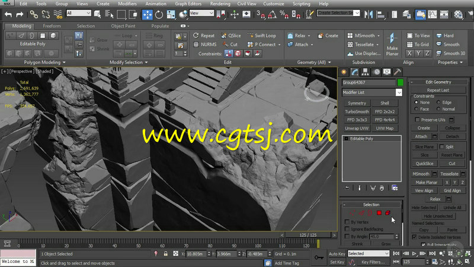Open the Selected key filter dropdown
This screenshot has height=267, width=474.
[x=368, y=253]
